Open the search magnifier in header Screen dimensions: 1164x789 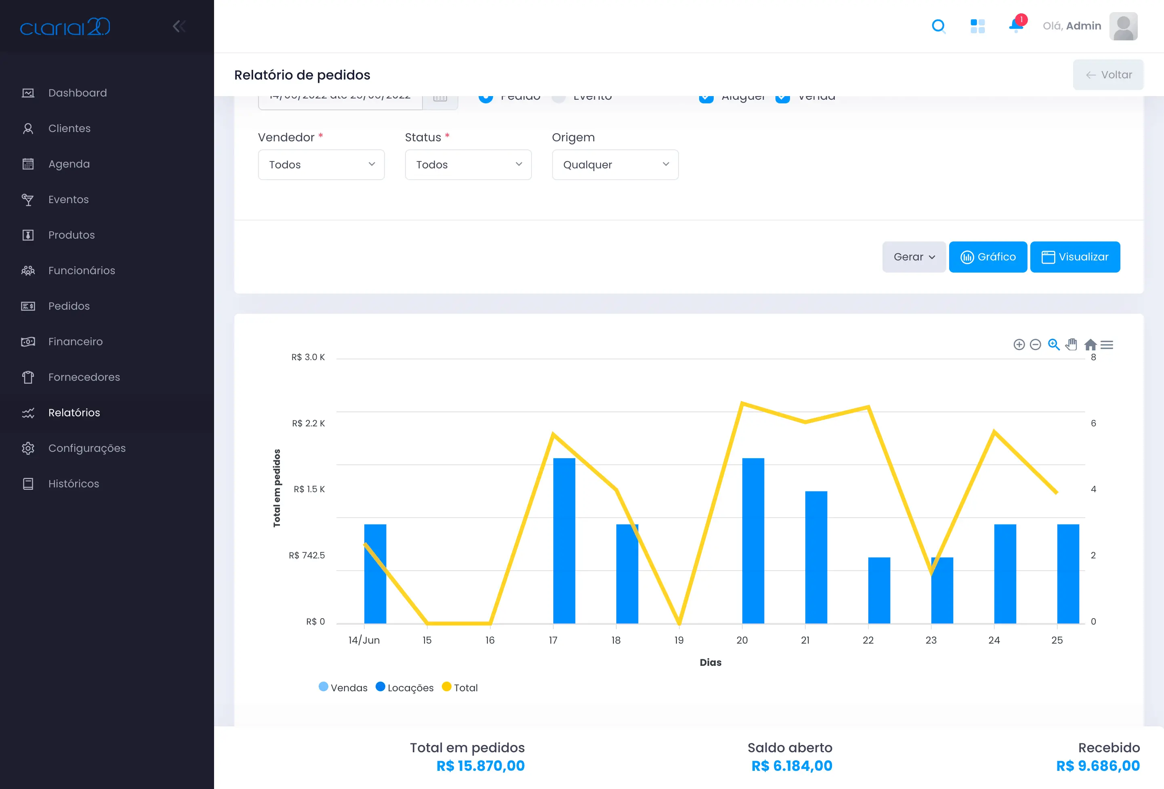[939, 26]
